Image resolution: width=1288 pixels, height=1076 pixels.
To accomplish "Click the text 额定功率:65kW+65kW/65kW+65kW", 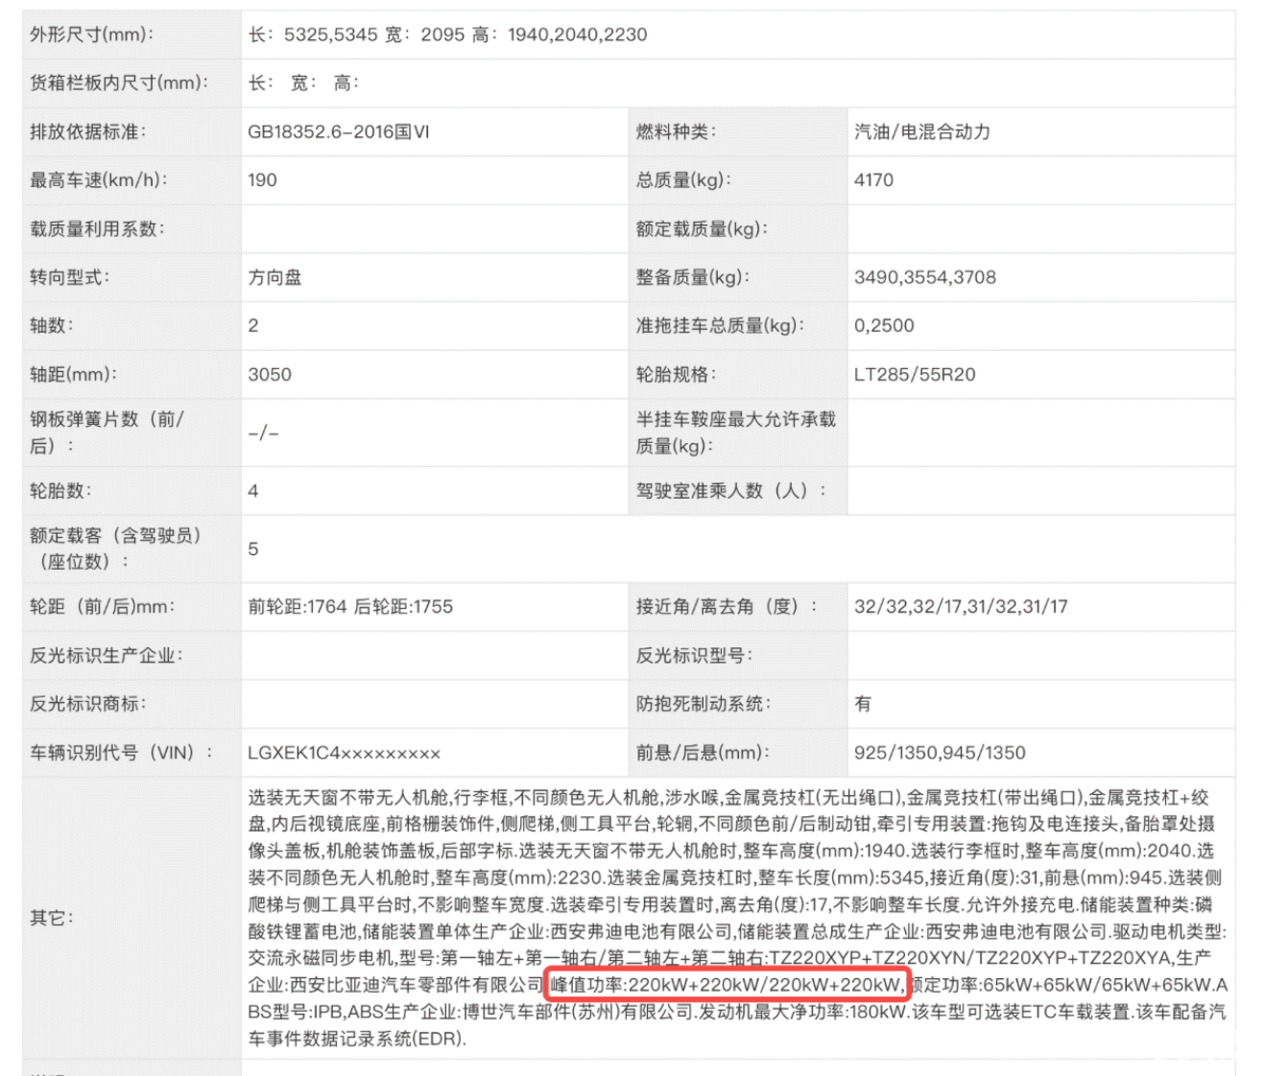I will tap(1059, 985).
